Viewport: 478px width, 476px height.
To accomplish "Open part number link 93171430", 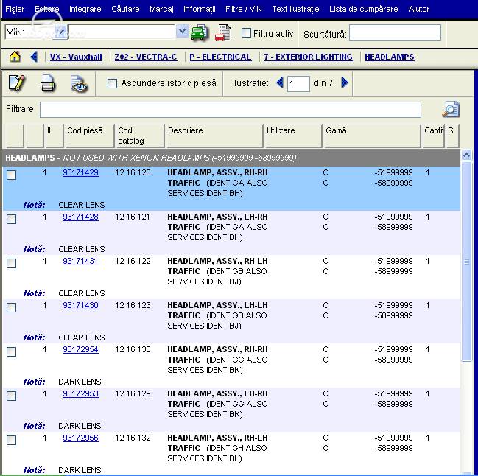I will (x=80, y=305).
